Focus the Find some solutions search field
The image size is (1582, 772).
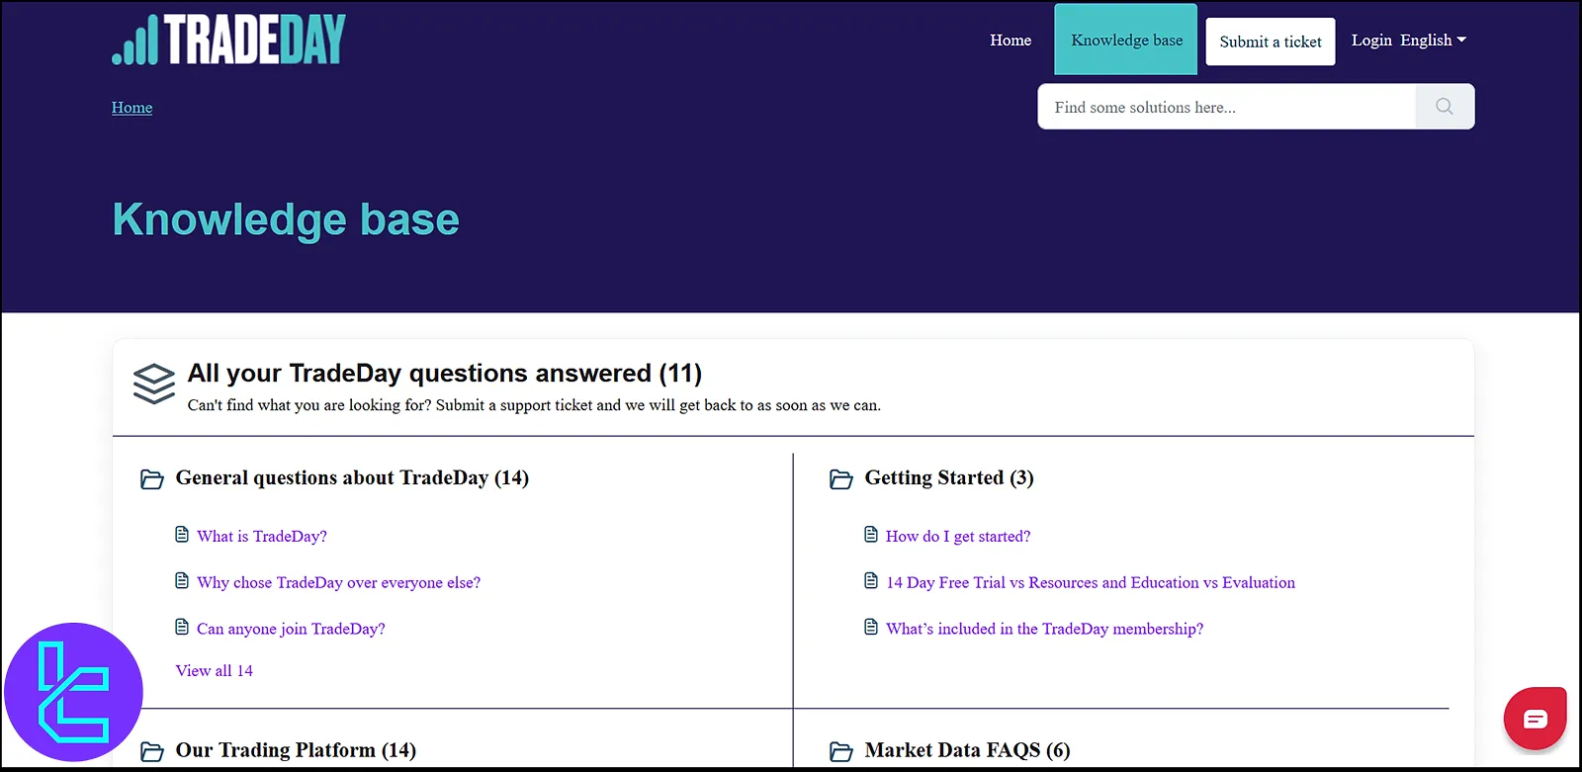pos(1226,107)
